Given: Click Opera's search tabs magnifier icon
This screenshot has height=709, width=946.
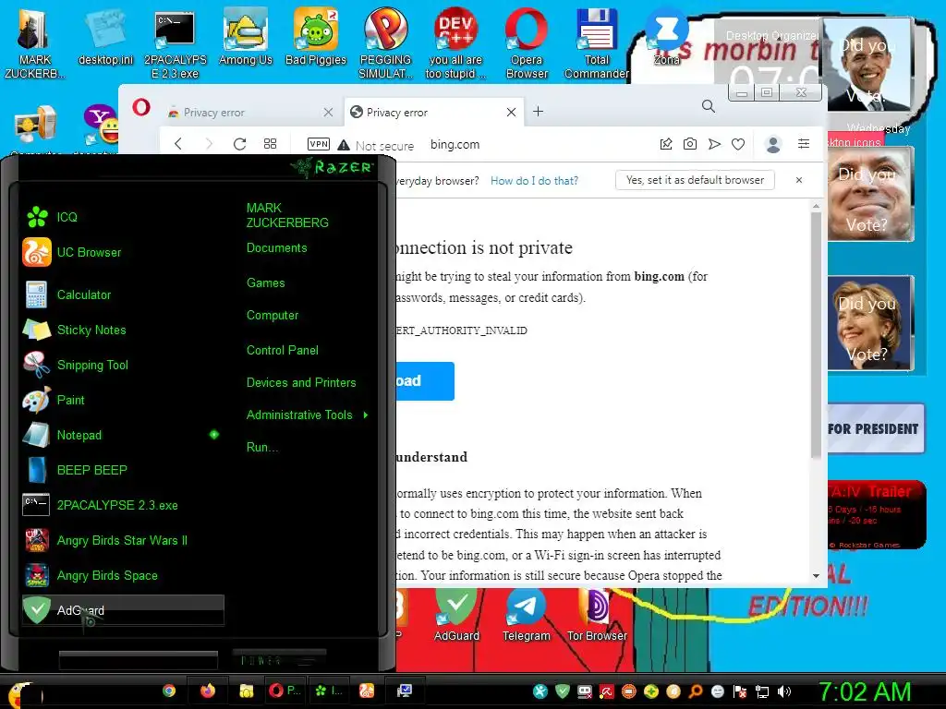Looking at the screenshot, I should click(709, 107).
